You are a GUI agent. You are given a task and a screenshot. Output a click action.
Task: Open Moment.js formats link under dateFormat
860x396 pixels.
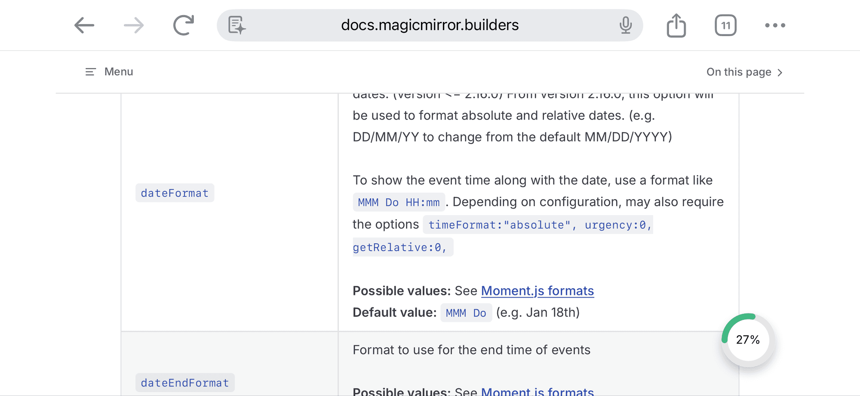pos(537,291)
